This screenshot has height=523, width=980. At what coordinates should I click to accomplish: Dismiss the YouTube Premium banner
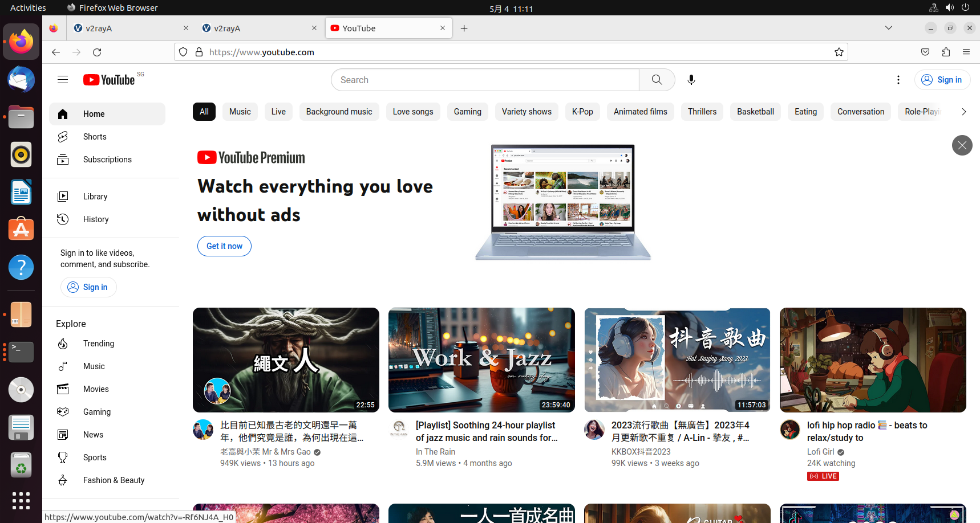pyautogui.click(x=962, y=145)
